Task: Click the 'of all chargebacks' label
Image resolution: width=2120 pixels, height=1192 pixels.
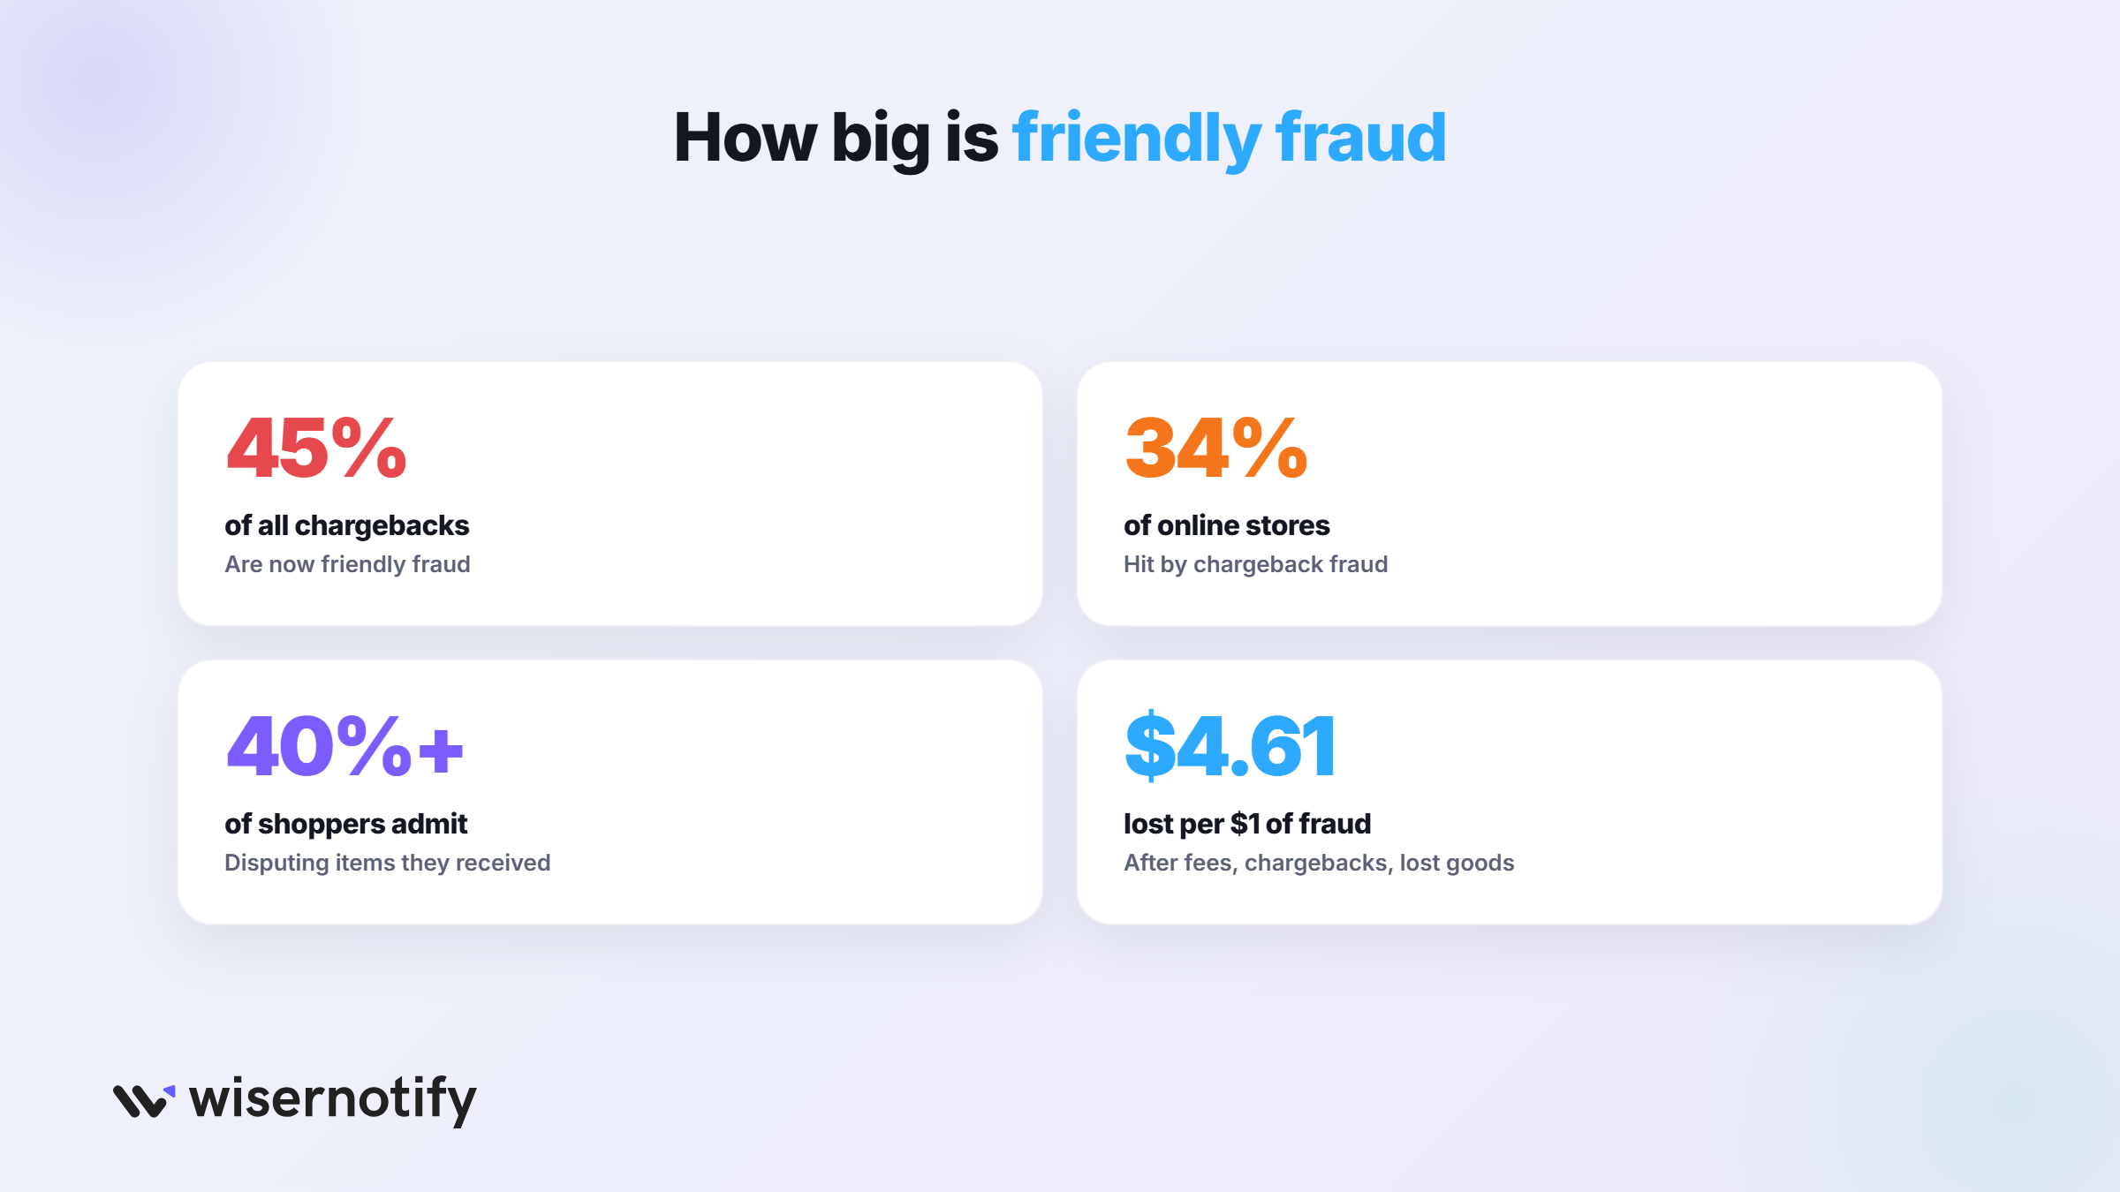Action: (x=347, y=525)
